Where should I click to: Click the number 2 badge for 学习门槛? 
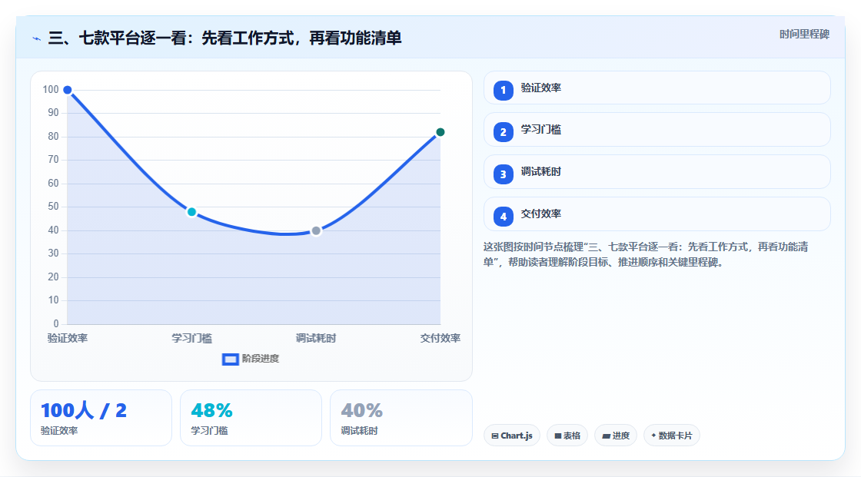pos(503,132)
